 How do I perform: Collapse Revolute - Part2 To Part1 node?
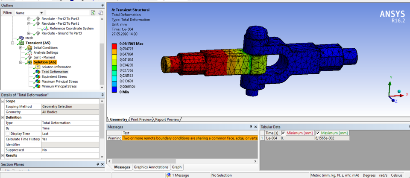click(29, 23)
